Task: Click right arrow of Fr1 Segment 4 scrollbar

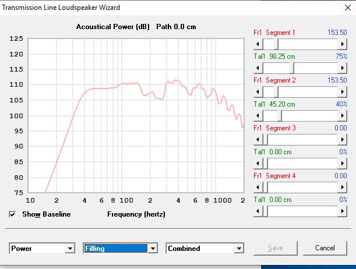Action: (x=342, y=187)
